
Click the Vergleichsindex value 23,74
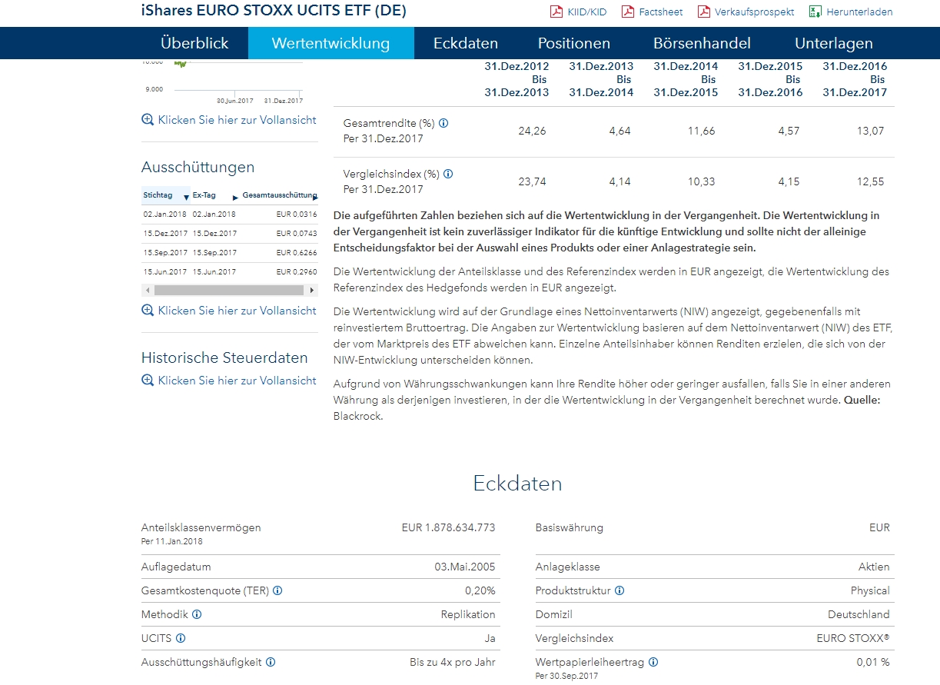pos(533,182)
